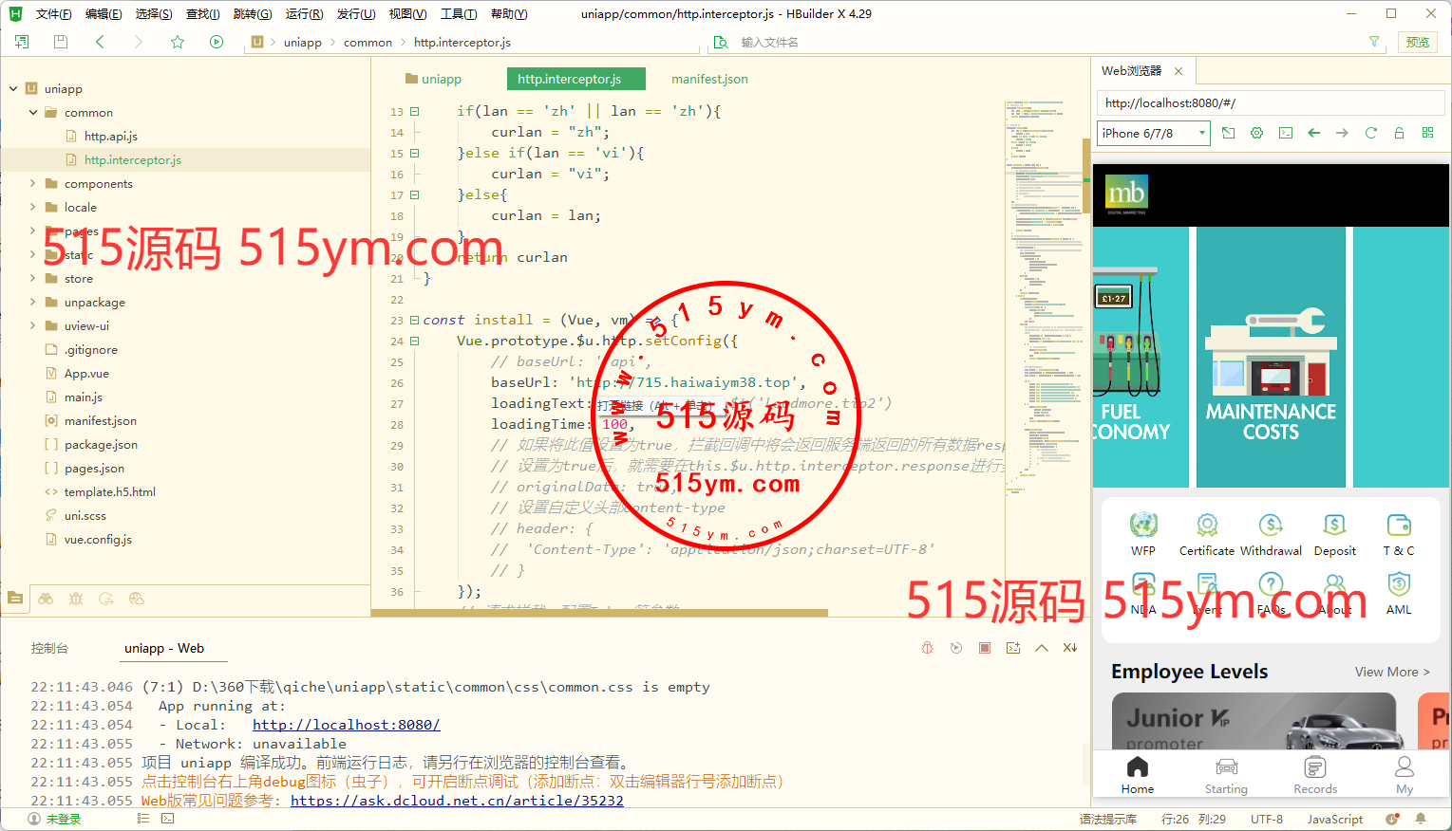Toggle the lock icon in browser toolbar
Viewport: 1452px width, 831px height.
coord(1399,133)
